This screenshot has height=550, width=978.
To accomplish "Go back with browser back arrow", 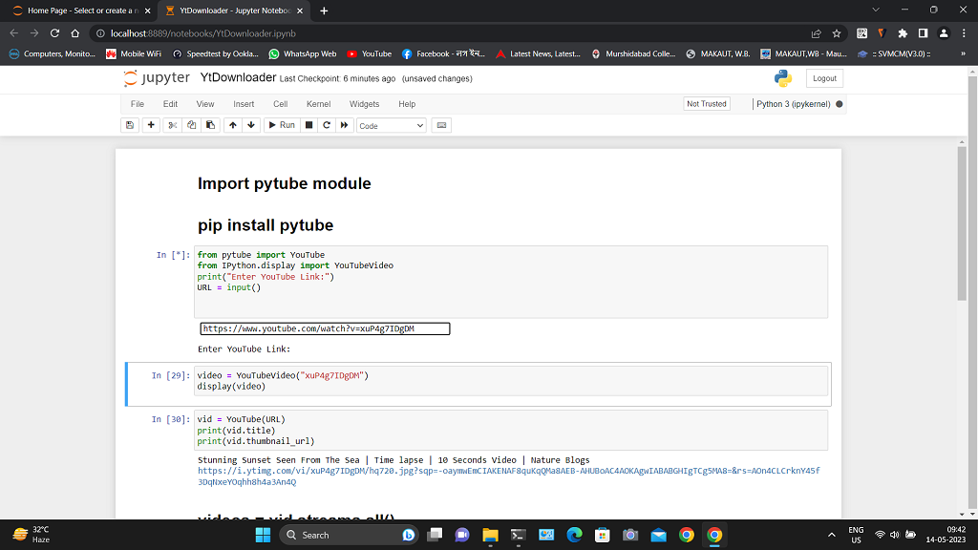I will (13, 33).
